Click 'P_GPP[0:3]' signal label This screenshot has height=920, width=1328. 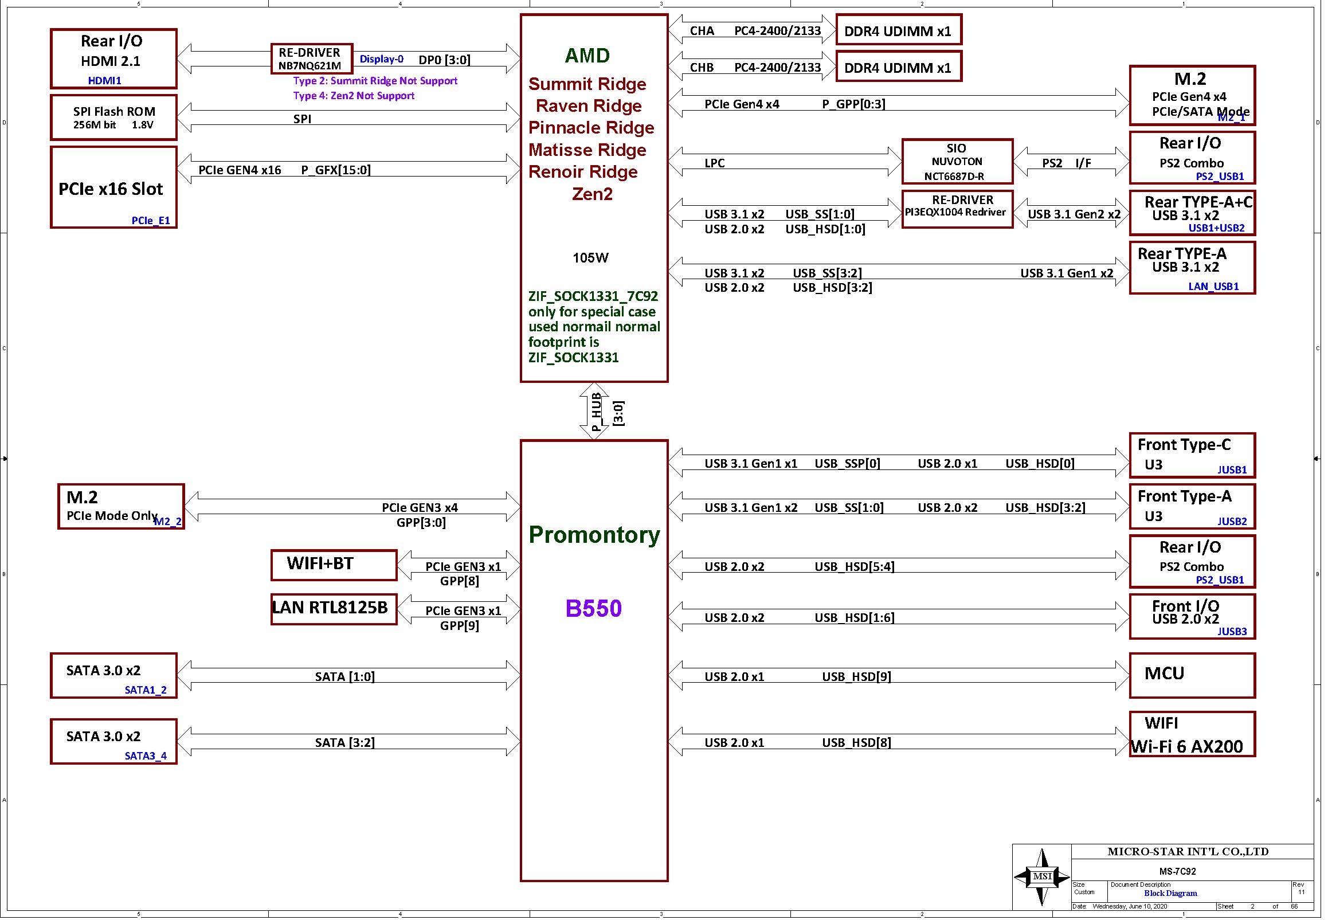(853, 104)
